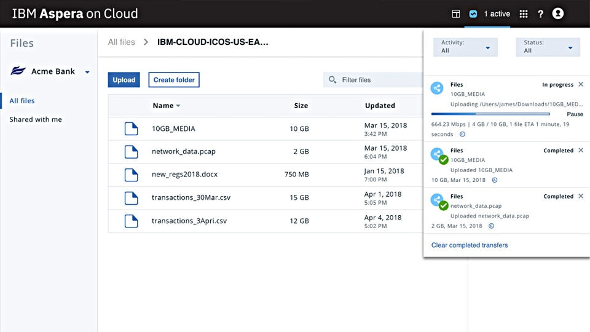Click the Create folder button
590x332 pixels.
(174, 80)
